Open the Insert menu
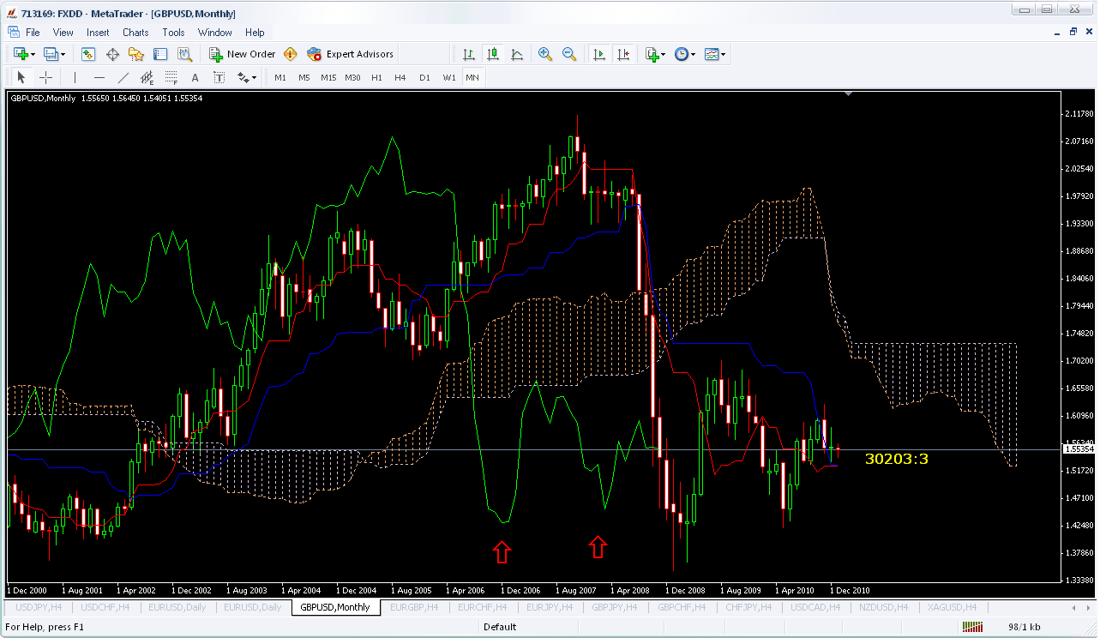Viewport: 1100px width, 638px height. [98, 33]
